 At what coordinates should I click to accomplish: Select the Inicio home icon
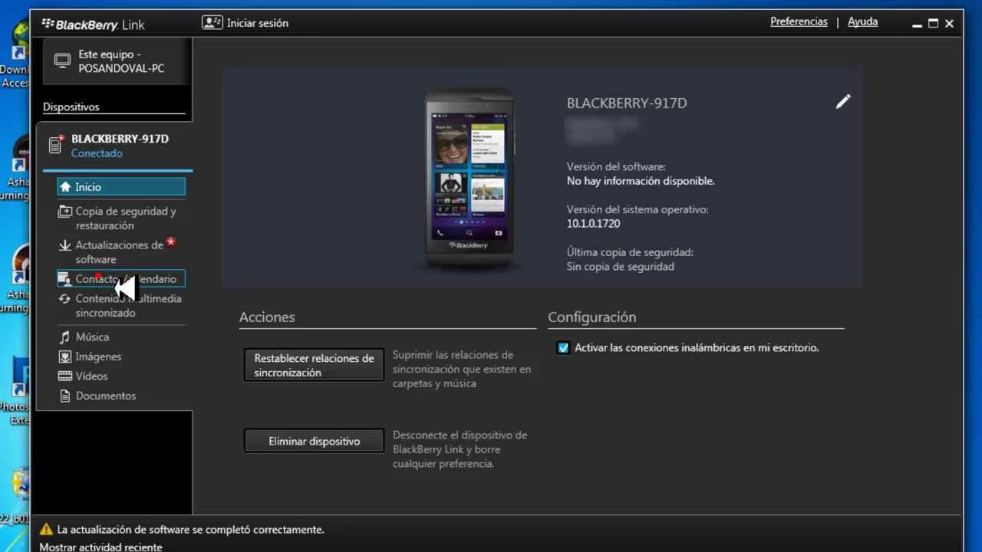(65, 186)
